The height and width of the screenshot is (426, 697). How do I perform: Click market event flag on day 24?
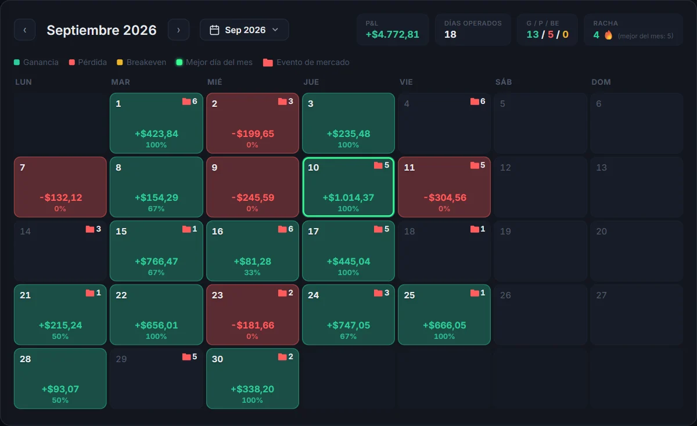click(378, 293)
